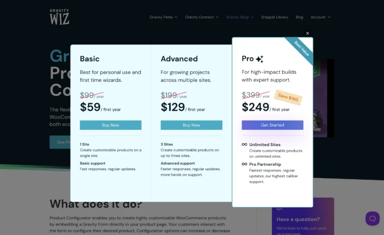384x235 pixels.
Task: Click the Pro sparkle stars icon
Action: point(259,59)
